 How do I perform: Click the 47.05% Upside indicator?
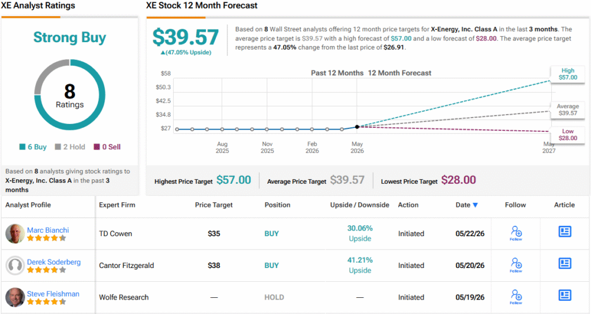tap(186, 52)
